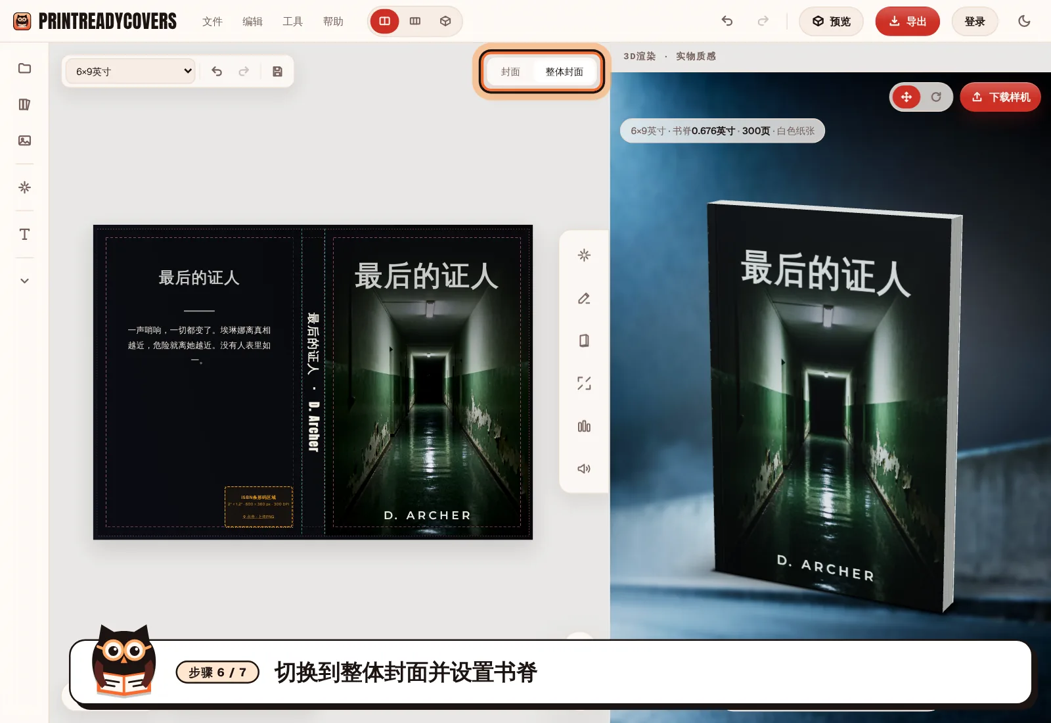Open the 6×9英寸 size dropdown
The height and width of the screenshot is (723, 1051).
(131, 71)
